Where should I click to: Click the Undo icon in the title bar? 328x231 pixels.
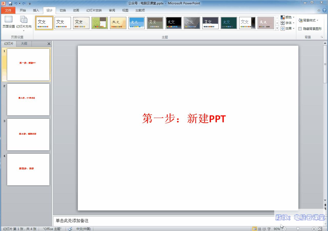click(x=16, y=3)
